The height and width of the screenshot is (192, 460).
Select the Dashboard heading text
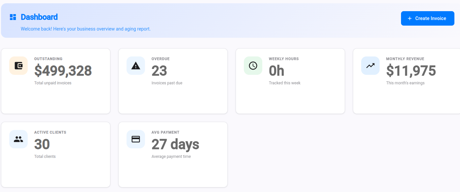[39, 17]
